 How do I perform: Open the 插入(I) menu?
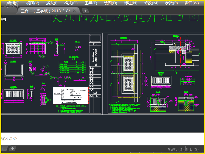click(x=52, y=3)
